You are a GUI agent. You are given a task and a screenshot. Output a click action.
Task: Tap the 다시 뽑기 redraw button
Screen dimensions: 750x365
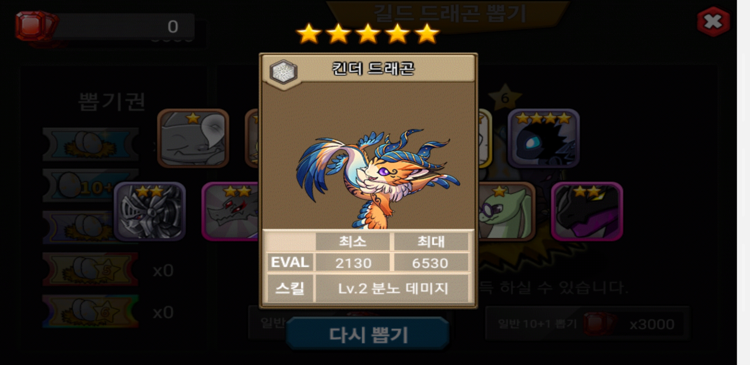point(368,334)
